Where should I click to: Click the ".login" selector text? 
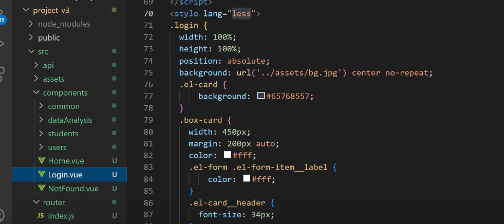pos(184,25)
